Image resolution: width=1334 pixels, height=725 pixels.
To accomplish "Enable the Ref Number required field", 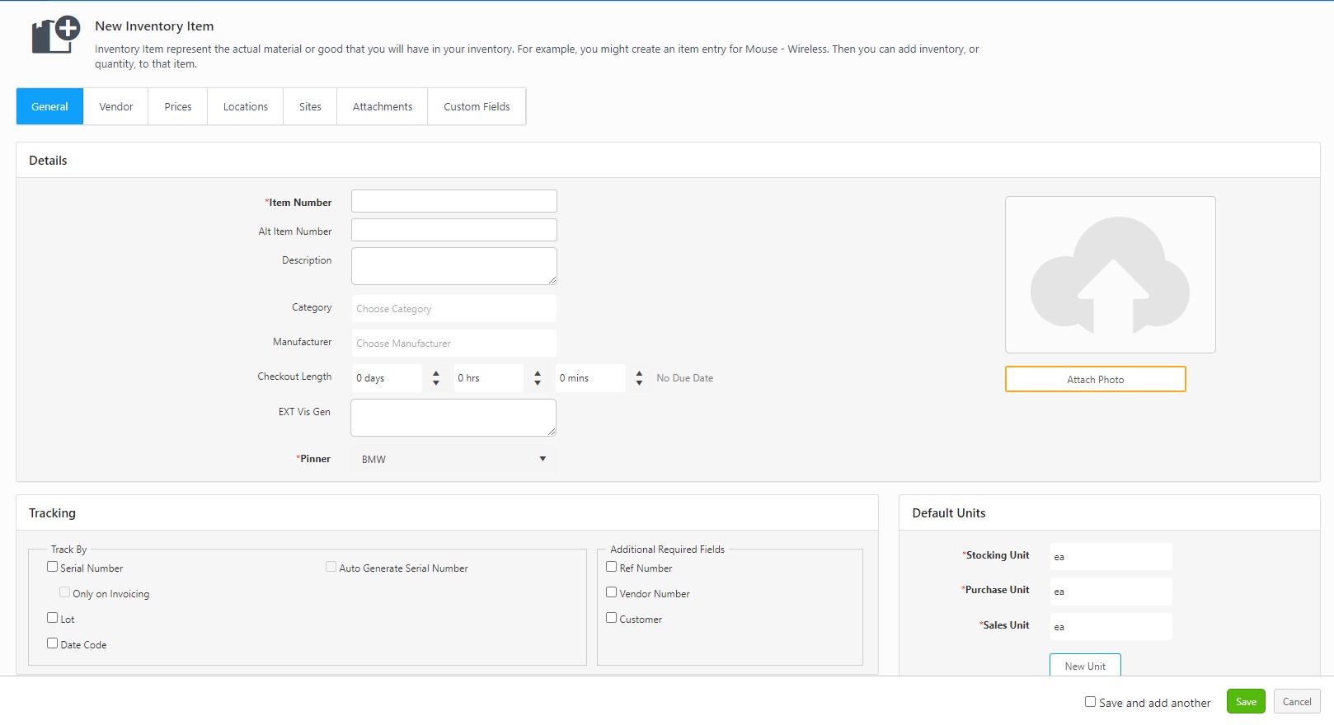I will 612,567.
